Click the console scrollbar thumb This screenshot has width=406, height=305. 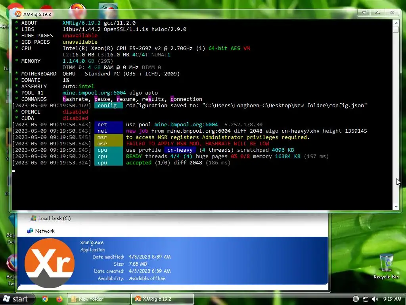[x=396, y=29]
